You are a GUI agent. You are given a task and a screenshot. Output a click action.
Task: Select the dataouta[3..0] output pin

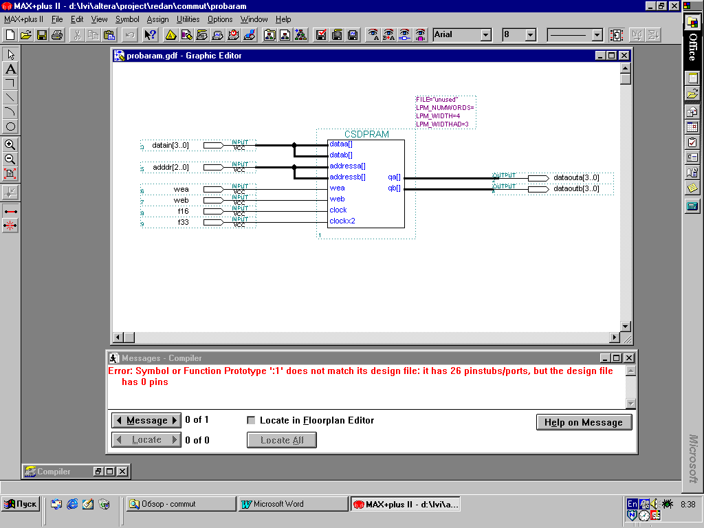point(553,178)
